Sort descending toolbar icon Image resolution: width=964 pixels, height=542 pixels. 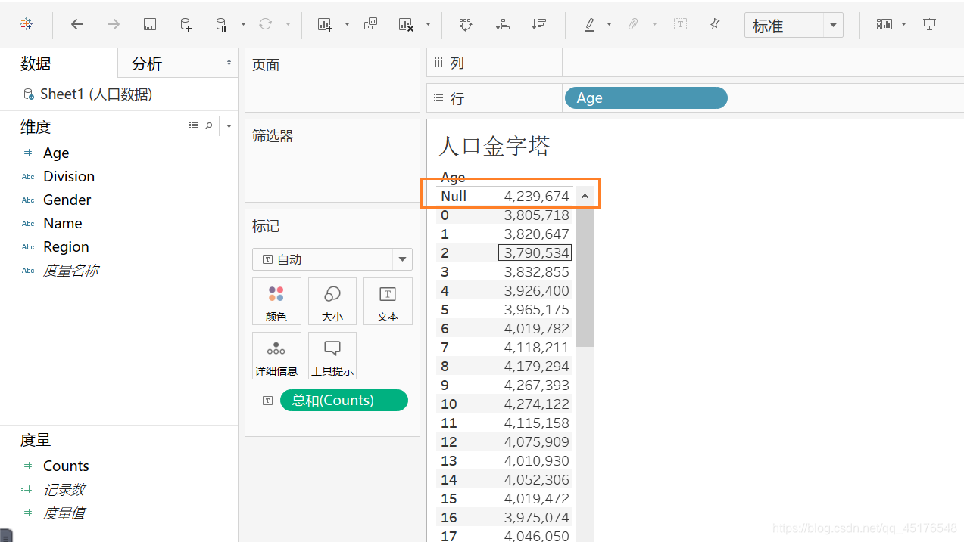pos(539,24)
